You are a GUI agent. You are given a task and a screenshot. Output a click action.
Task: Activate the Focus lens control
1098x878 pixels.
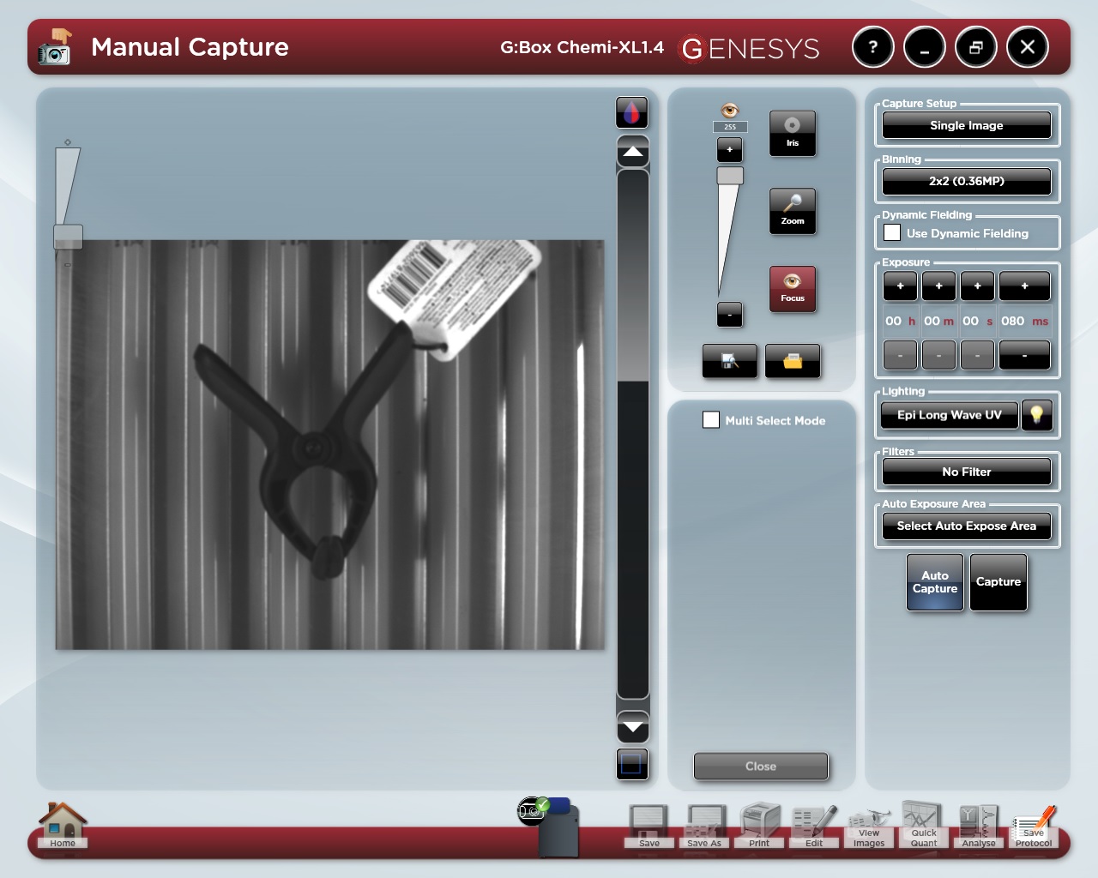pyautogui.click(x=793, y=289)
